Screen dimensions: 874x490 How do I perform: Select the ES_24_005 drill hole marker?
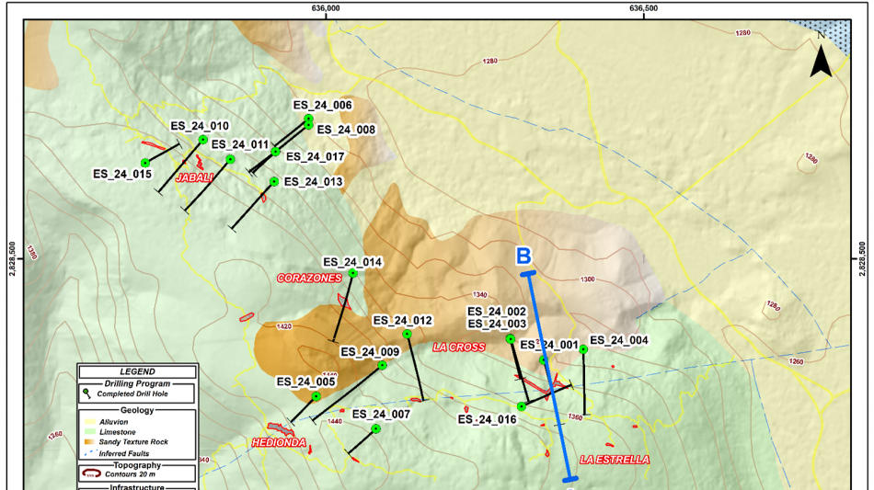click(316, 396)
